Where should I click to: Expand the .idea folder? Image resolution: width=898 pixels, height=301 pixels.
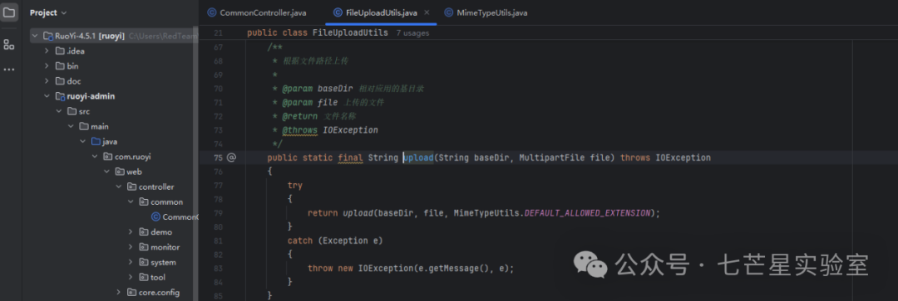pos(47,51)
